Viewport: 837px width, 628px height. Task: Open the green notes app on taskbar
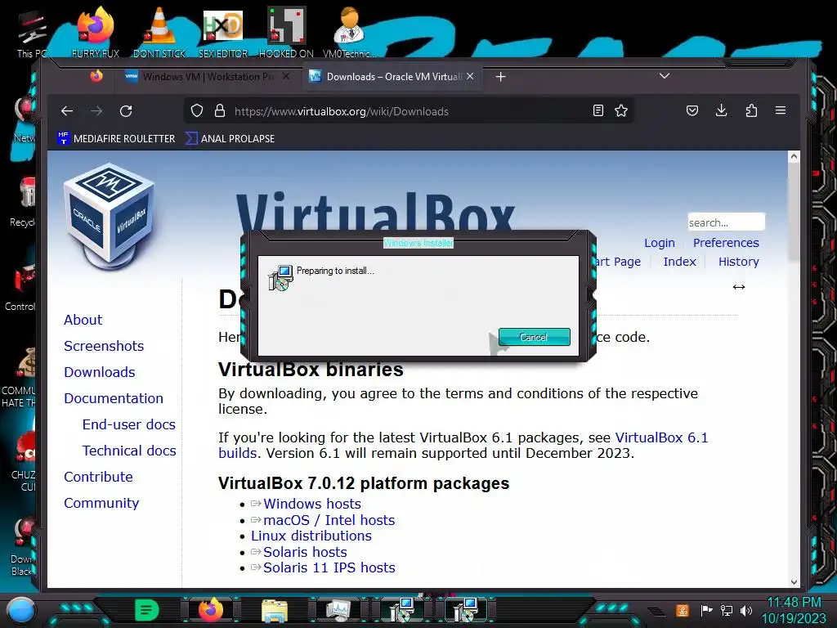click(x=147, y=610)
